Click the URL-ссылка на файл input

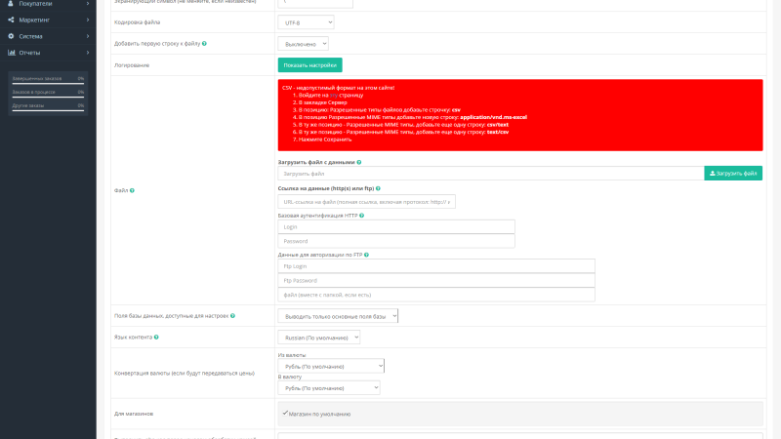[x=367, y=202]
